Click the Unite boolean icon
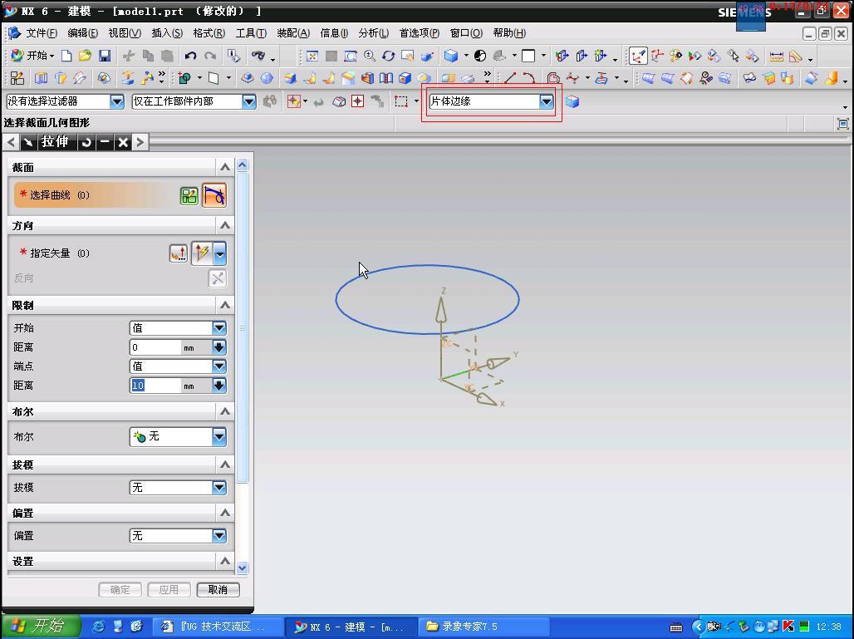854x639 pixels. [x=184, y=78]
